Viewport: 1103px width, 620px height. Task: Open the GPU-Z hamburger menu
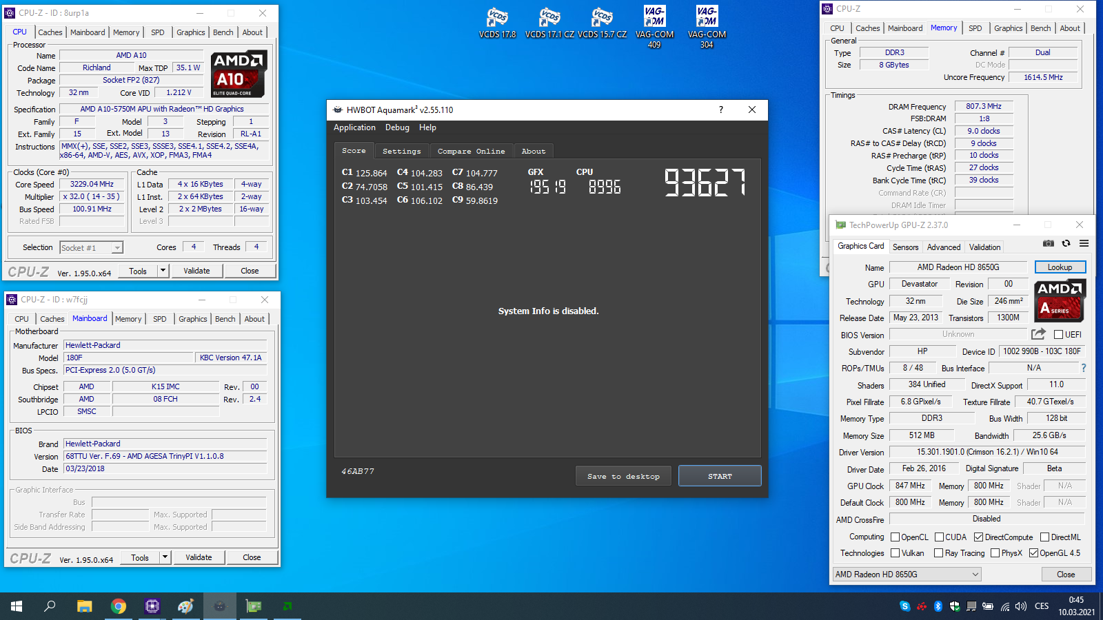(x=1084, y=243)
